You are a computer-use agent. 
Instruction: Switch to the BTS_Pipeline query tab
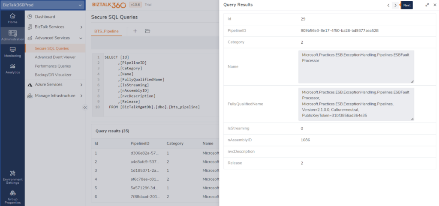point(106,31)
